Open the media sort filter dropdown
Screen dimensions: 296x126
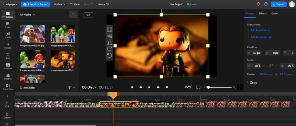(x=72, y=88)
